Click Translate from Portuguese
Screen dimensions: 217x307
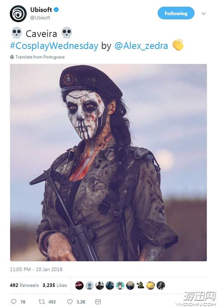pyautogui.click(x=40, y=57)
